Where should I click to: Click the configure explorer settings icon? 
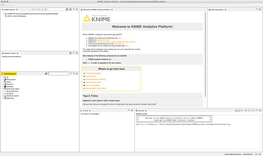pos(70,10)
